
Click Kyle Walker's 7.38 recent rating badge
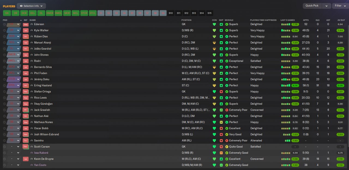point(295,31)
